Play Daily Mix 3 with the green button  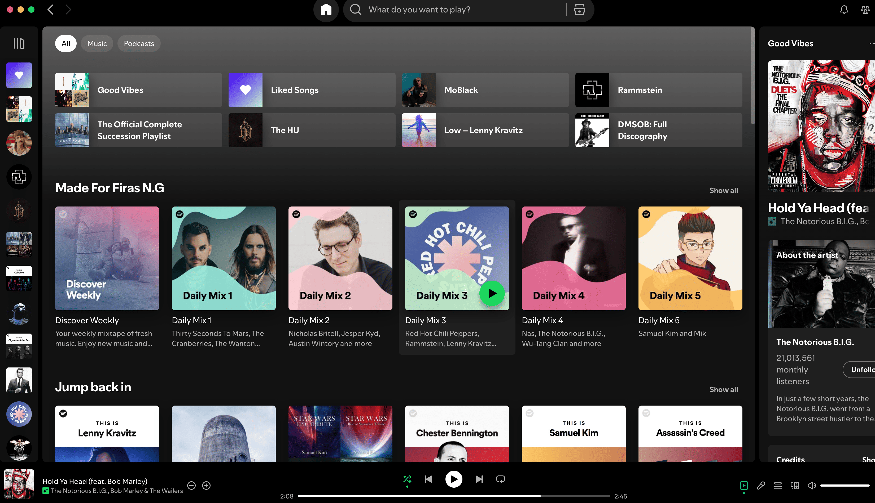492,293
